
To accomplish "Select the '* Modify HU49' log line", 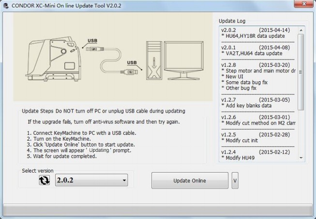I will (x=238, y=158).
